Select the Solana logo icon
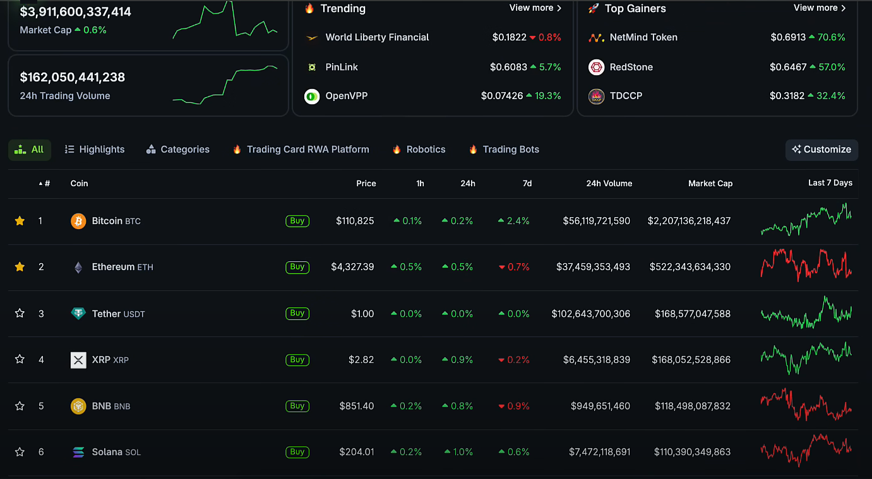This screenshot has width=872, height=479. 78,452
